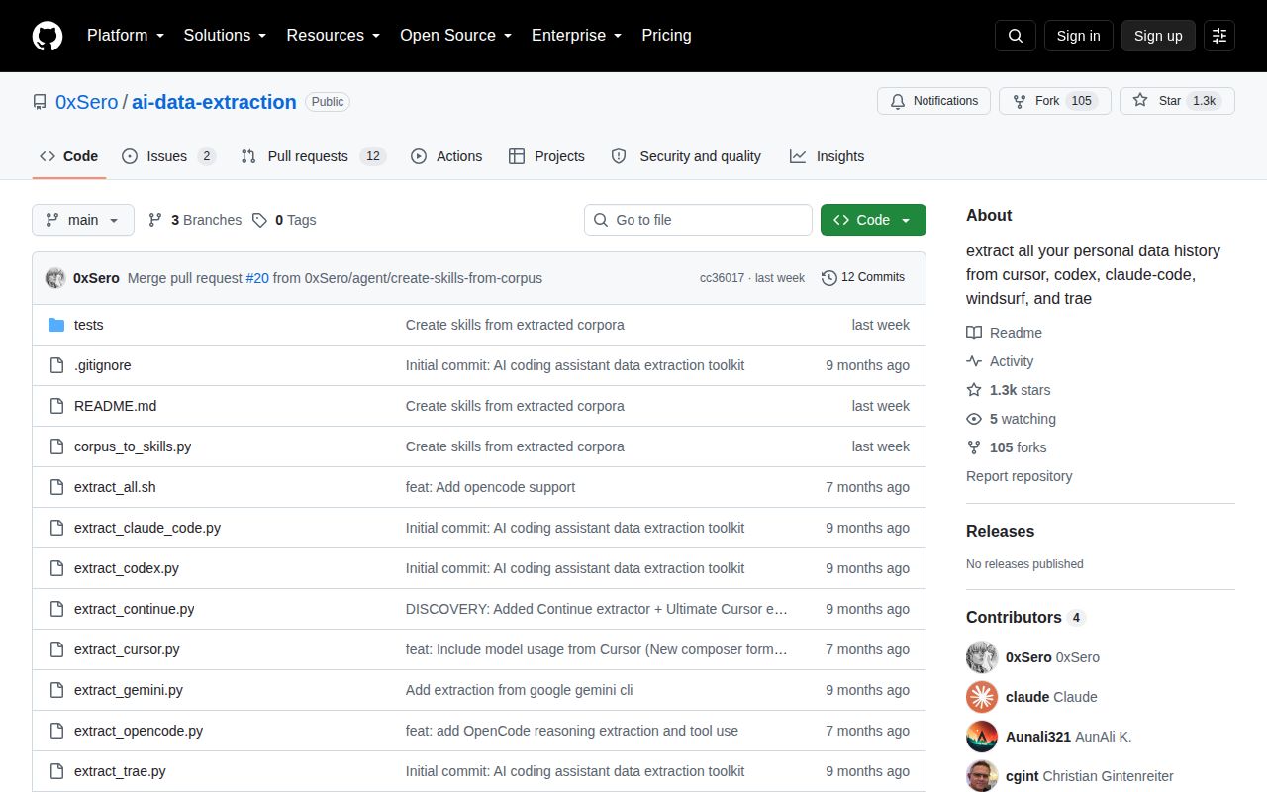Click the fork icon beside 105 forks

pyautogui.click(x=974, y=447)
